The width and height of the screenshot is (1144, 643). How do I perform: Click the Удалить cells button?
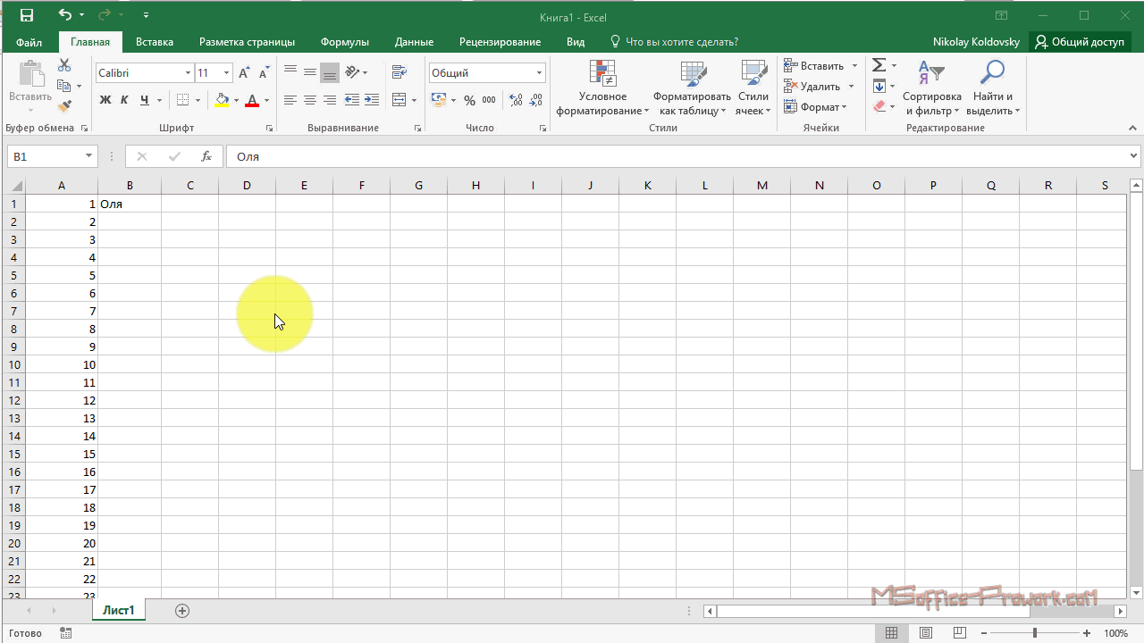coord(812,86)
